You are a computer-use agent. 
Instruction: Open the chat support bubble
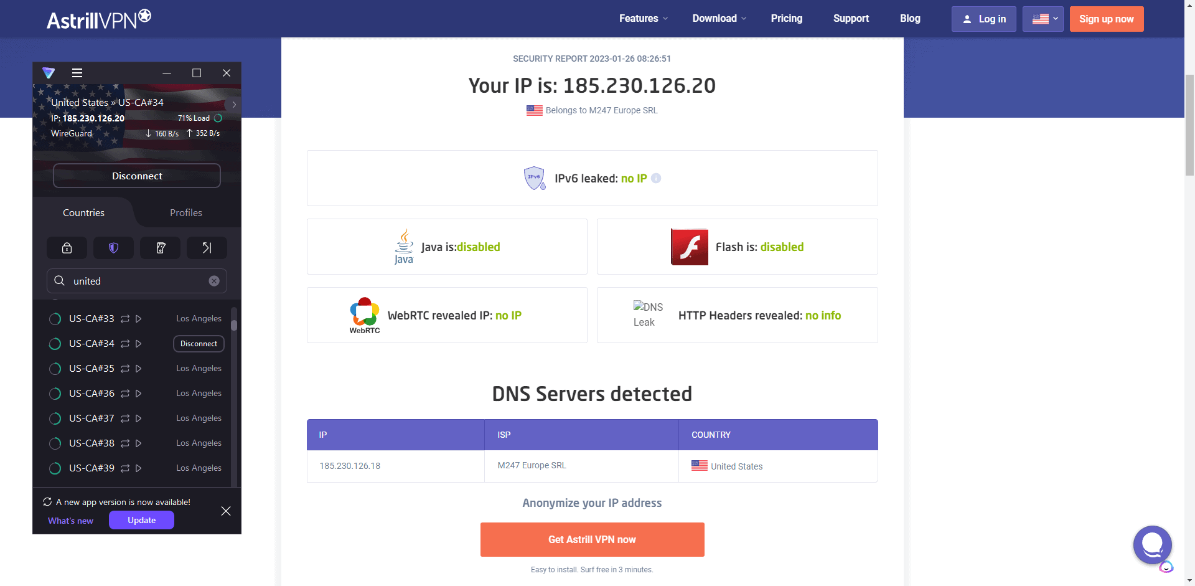click(1153, 546)
